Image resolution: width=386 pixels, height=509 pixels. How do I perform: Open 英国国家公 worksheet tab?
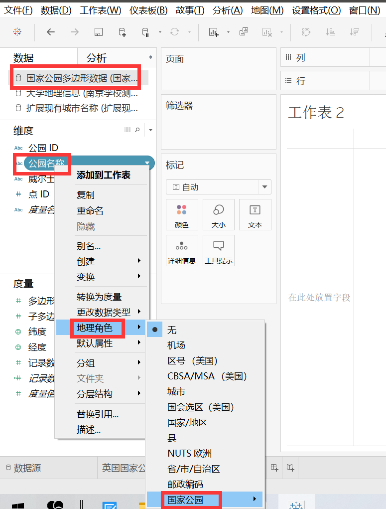pyautogui.click(x=124, y=468)
